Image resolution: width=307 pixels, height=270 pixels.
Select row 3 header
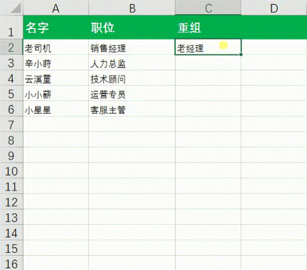click(11, 62)
